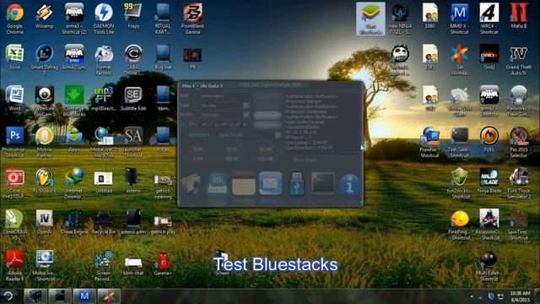
Task: Select the tun2socks shortcut icon
Action: click(x=459, y=183)
